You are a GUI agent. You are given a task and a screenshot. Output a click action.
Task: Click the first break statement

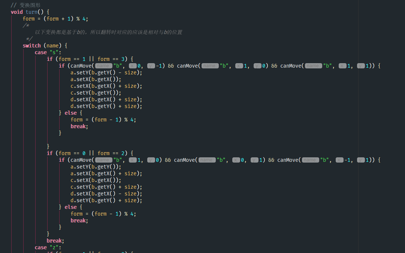(79, 126)
